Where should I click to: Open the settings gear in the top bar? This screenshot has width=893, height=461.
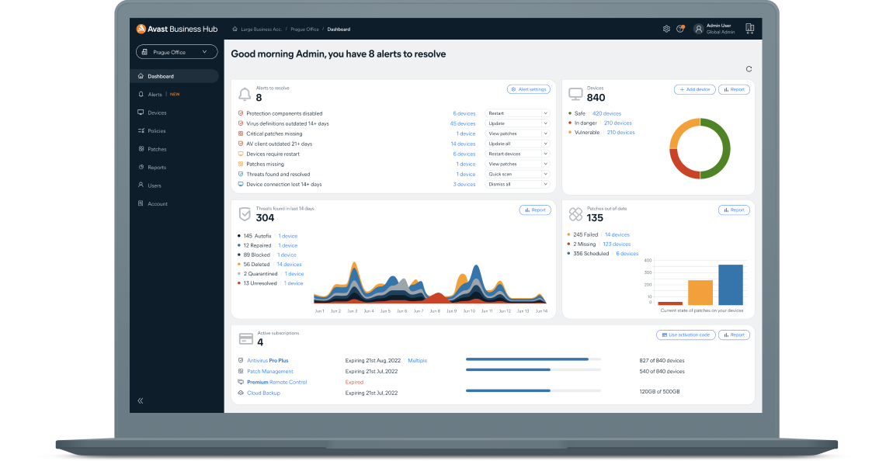pyautogui.click(x=666, y=28)
